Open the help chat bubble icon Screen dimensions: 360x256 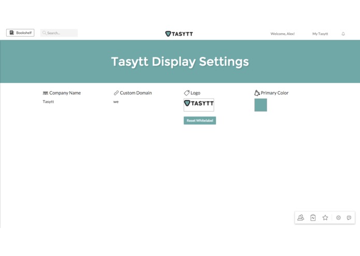[349, 218]
